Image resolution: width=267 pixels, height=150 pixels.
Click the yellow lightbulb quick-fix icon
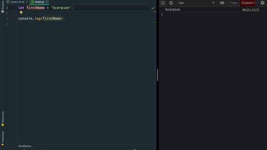(21, 12)
